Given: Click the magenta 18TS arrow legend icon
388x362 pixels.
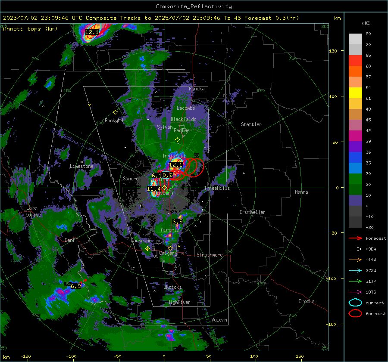Looking at the screenshot, I should (x=355, y=292).
